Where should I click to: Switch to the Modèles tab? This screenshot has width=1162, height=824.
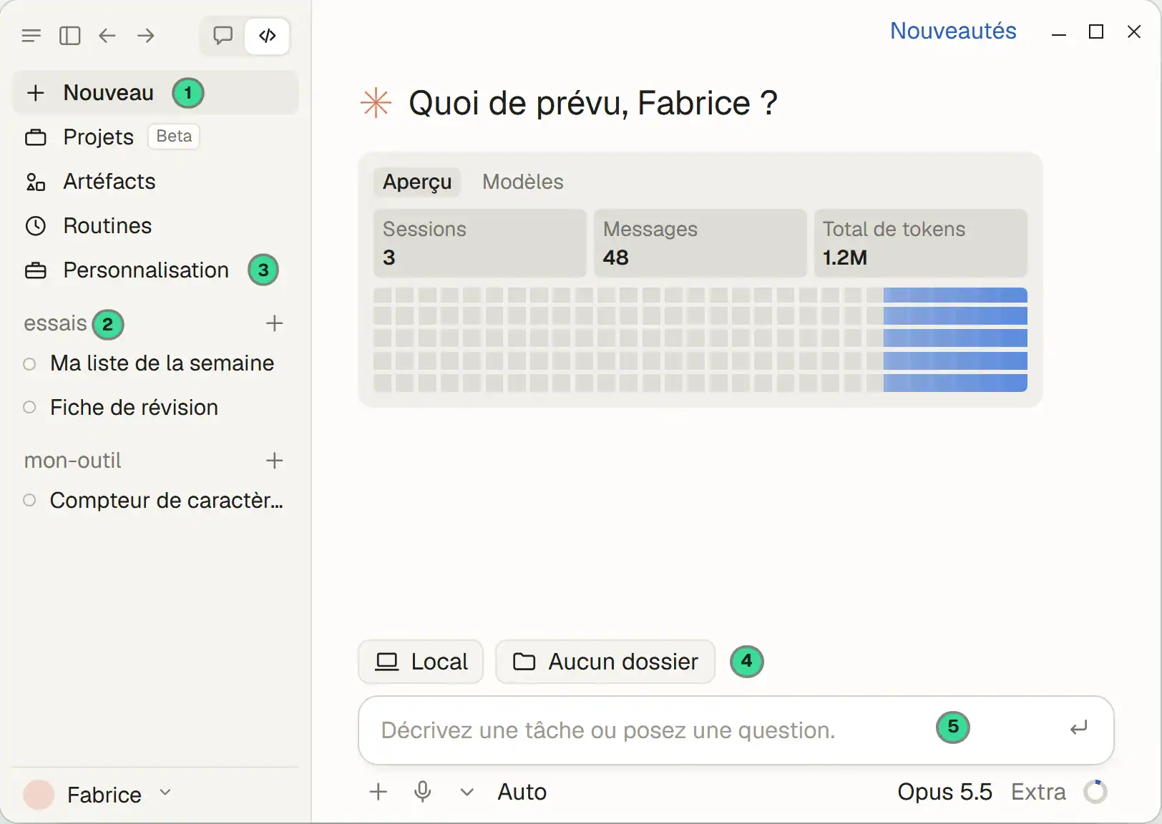[523, 182]
